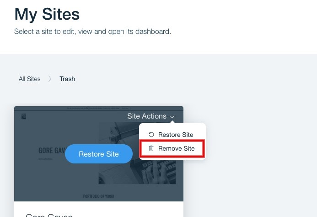Image resolution: width=317 pixels, height=217 pixels.
Task: Click the trash can icon beside Remove Site
Action: [151, 148]
